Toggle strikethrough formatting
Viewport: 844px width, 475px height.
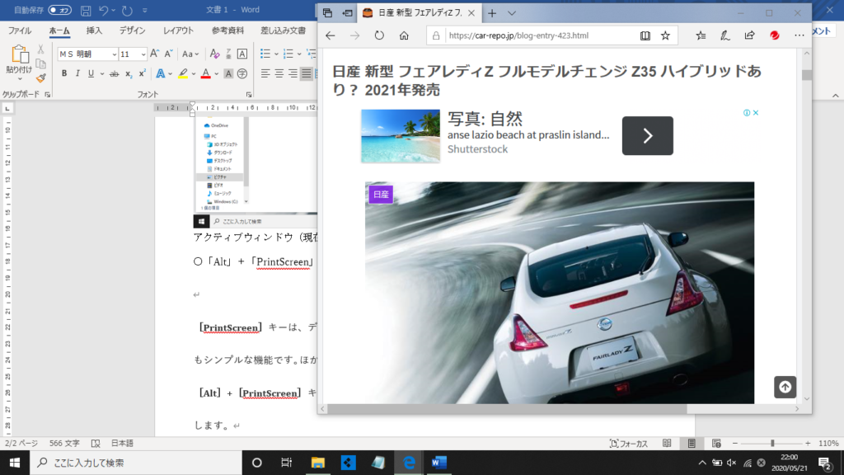coord(114,73)
